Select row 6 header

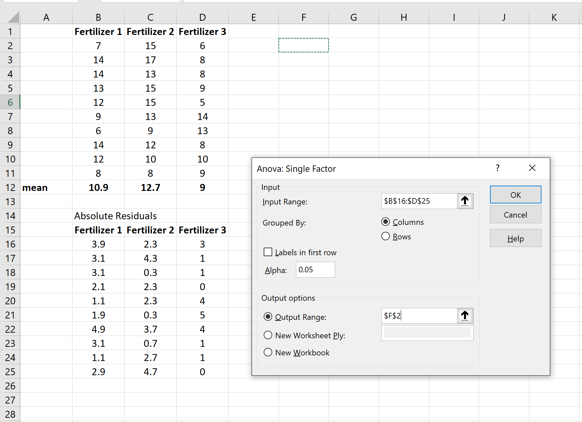(10, 102)
